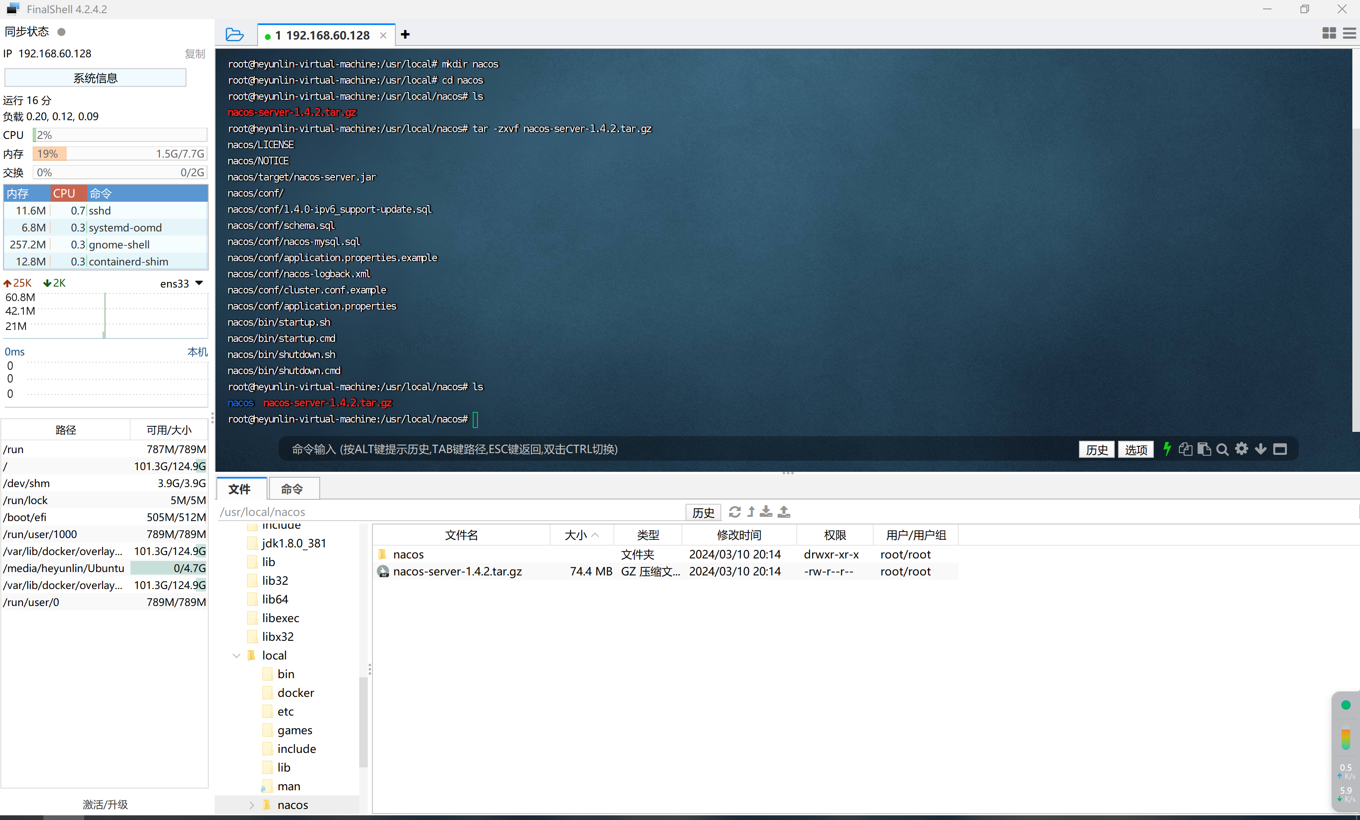Click the lightning bolt quick command icon

1167,448
